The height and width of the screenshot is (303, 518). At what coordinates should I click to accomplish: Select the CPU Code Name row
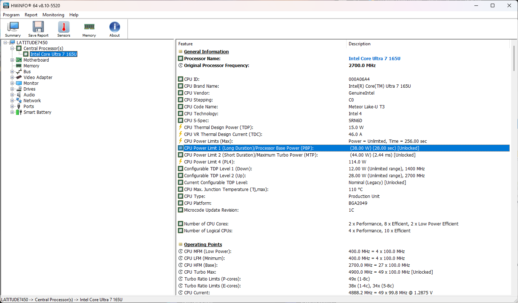pos(201,107)
